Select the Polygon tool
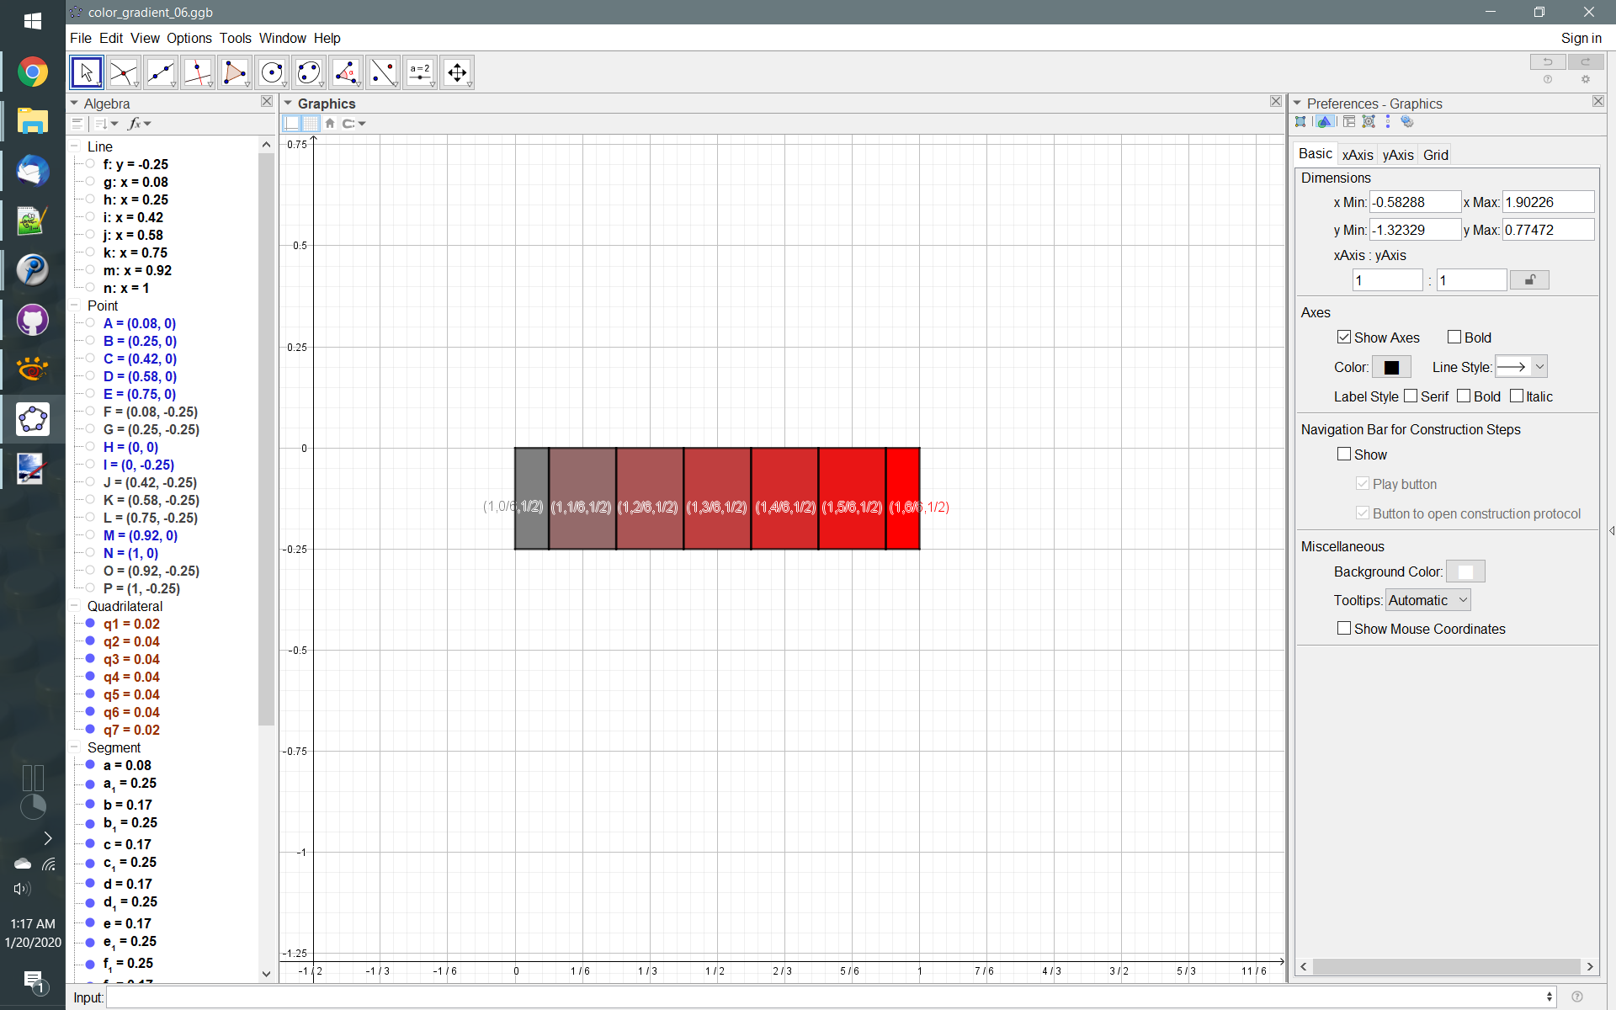The width and height of the screenshot is (1616, 1010). coord(234,72)
